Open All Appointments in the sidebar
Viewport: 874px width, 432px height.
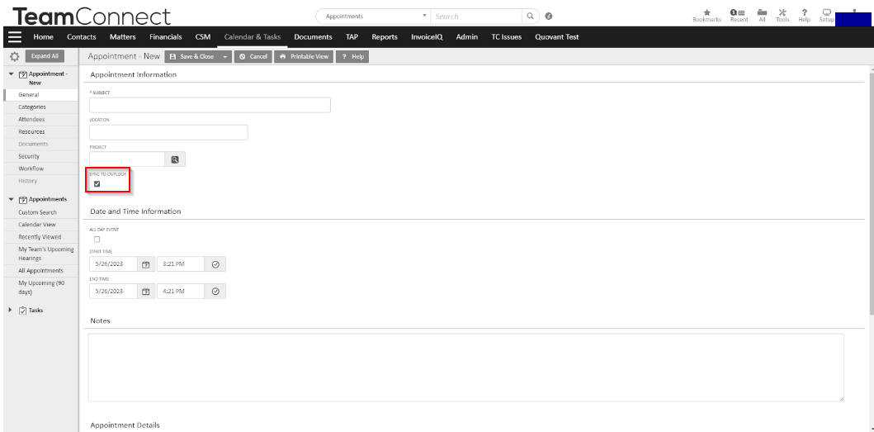pyautogui.click(x=41, y=271)
